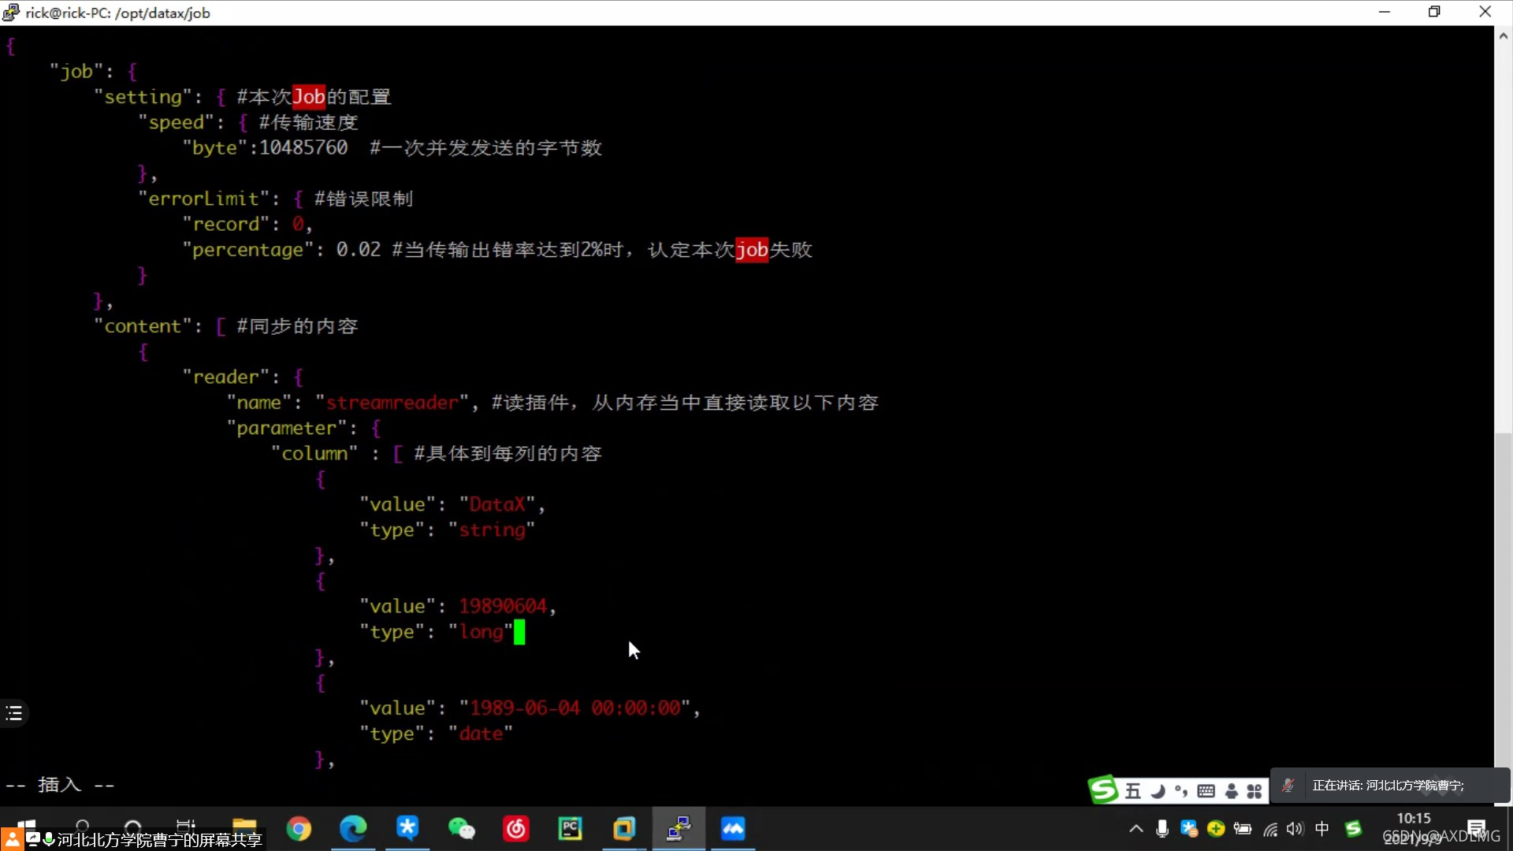Show hidden system tray icons
The image size is (1513, 851).
[x=1136, y=828]
